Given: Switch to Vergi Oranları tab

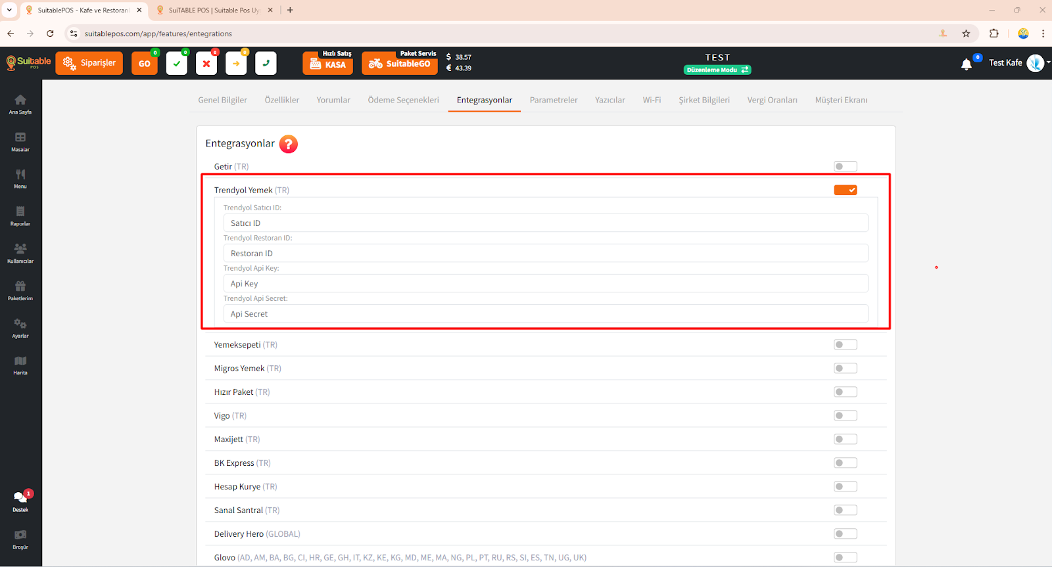Looking at the screenshot, I should [x=773, y=100].
